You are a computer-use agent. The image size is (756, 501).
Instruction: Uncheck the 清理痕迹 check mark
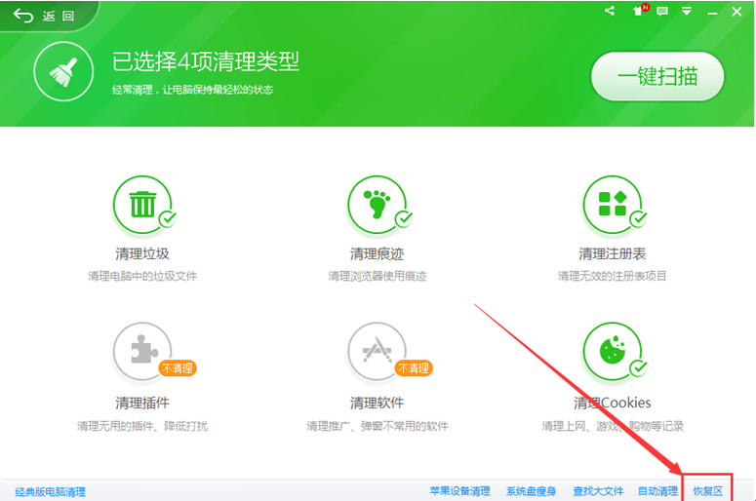pyautogui.click(x=404, y=218)
